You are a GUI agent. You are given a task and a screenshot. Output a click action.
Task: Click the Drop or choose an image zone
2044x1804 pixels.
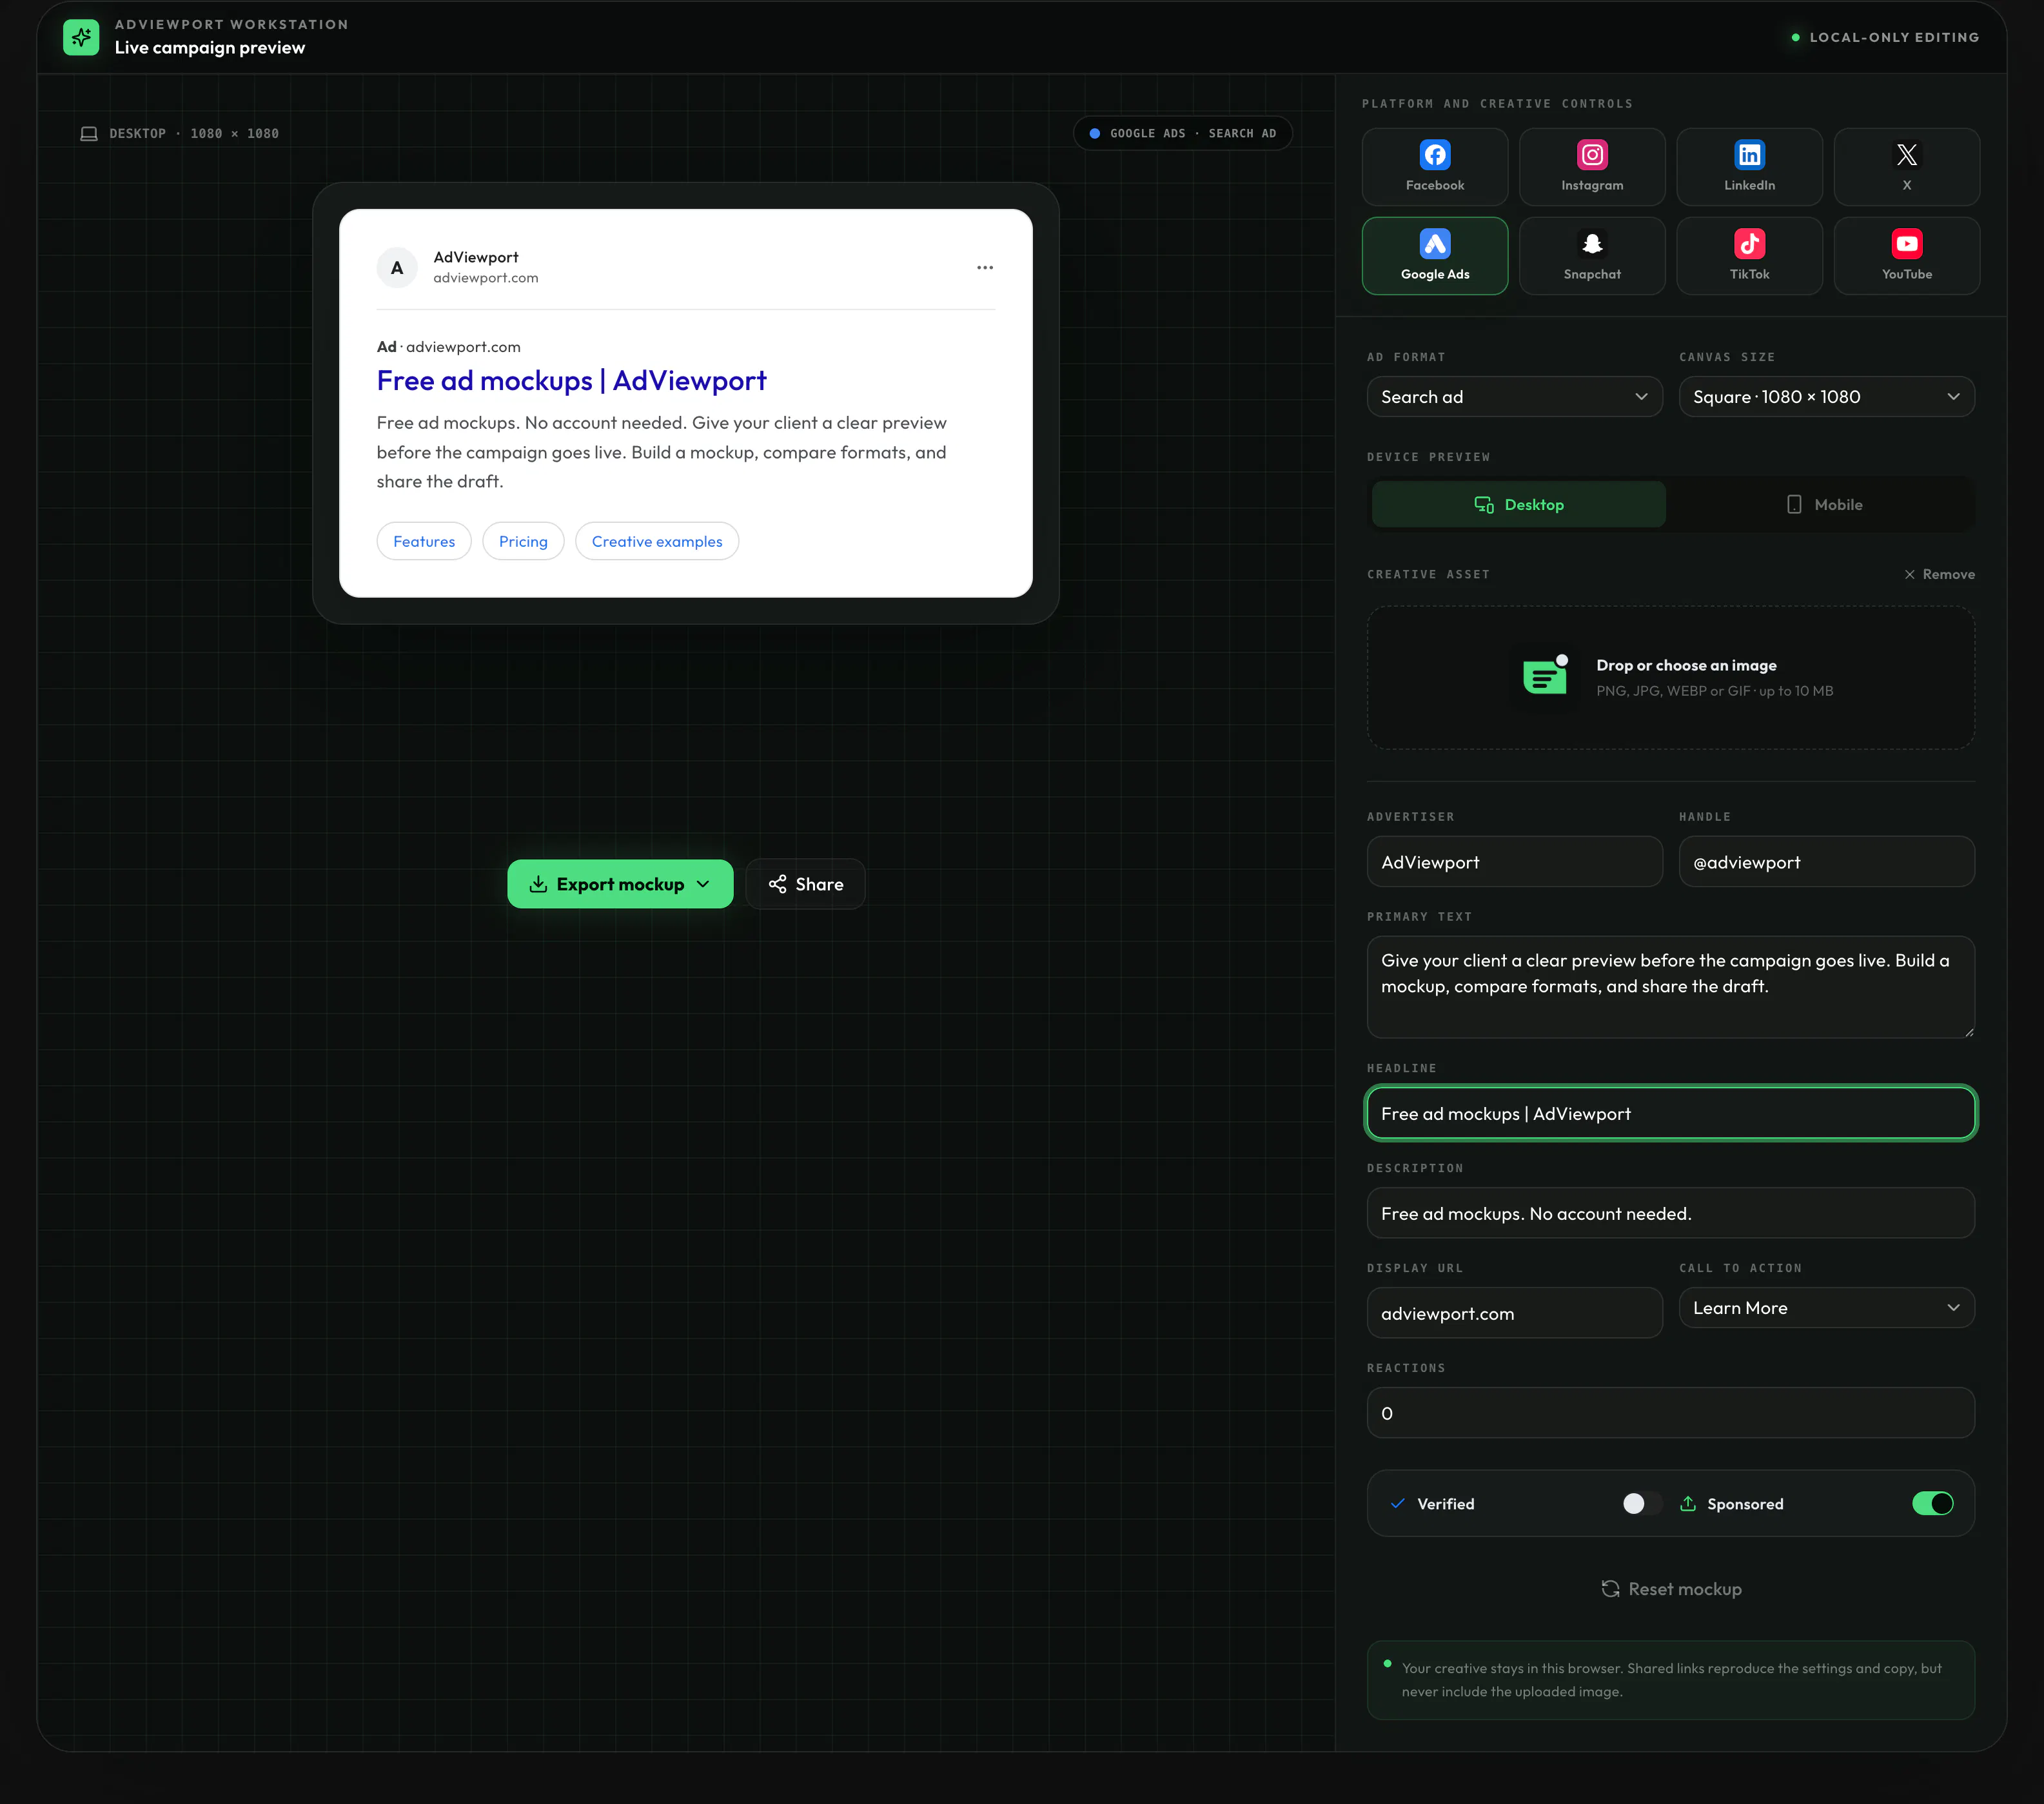[1670, 677]
